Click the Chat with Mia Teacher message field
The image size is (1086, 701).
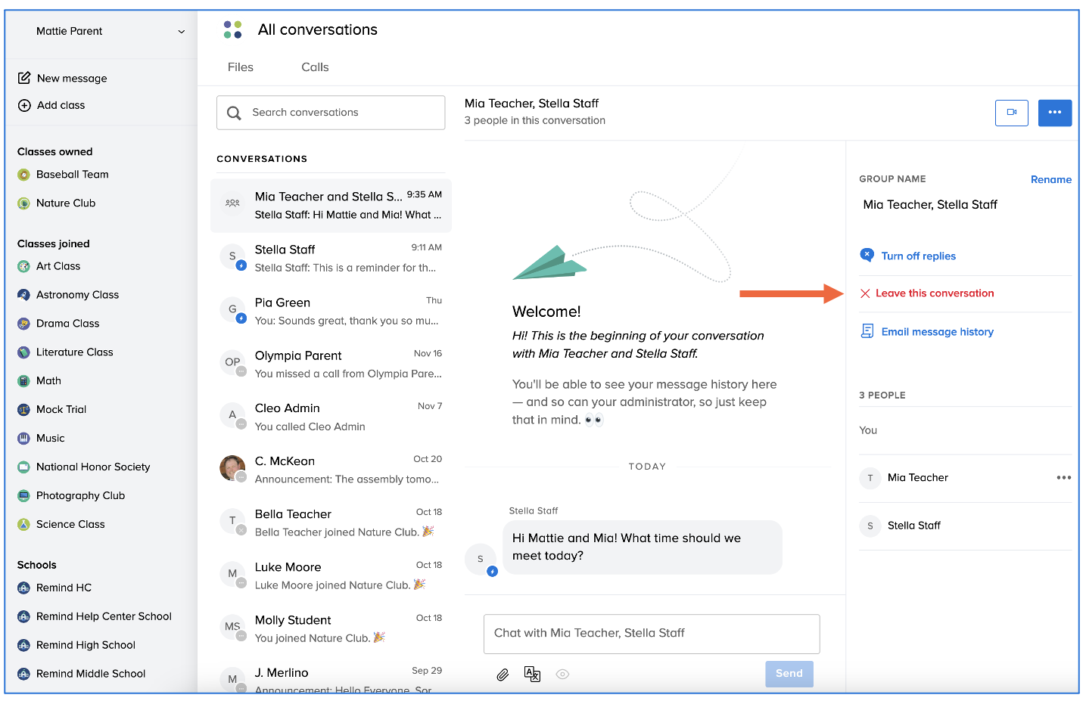pyautogui.click(x=651, y=634)
